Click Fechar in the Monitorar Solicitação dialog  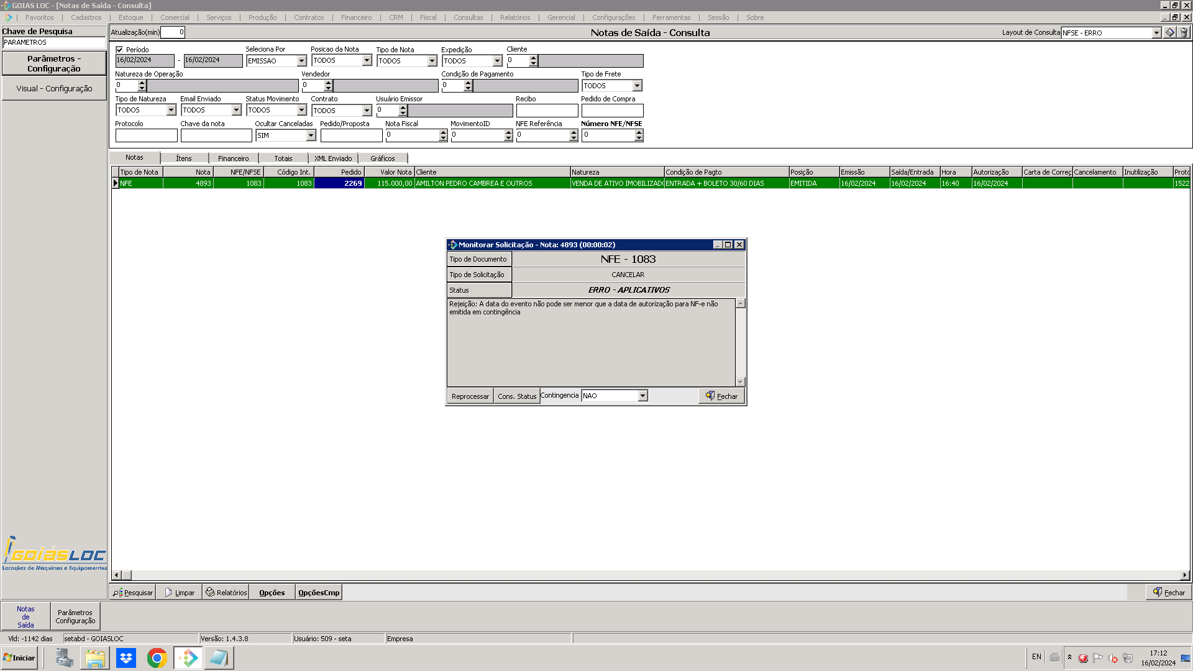(721, 396)
